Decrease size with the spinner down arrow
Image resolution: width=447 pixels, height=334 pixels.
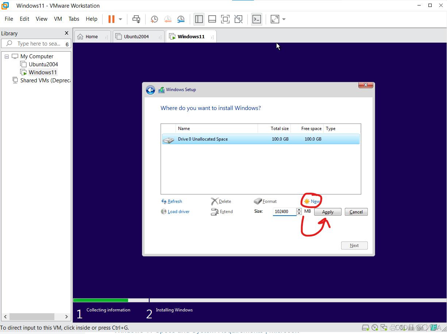point(299,213)
